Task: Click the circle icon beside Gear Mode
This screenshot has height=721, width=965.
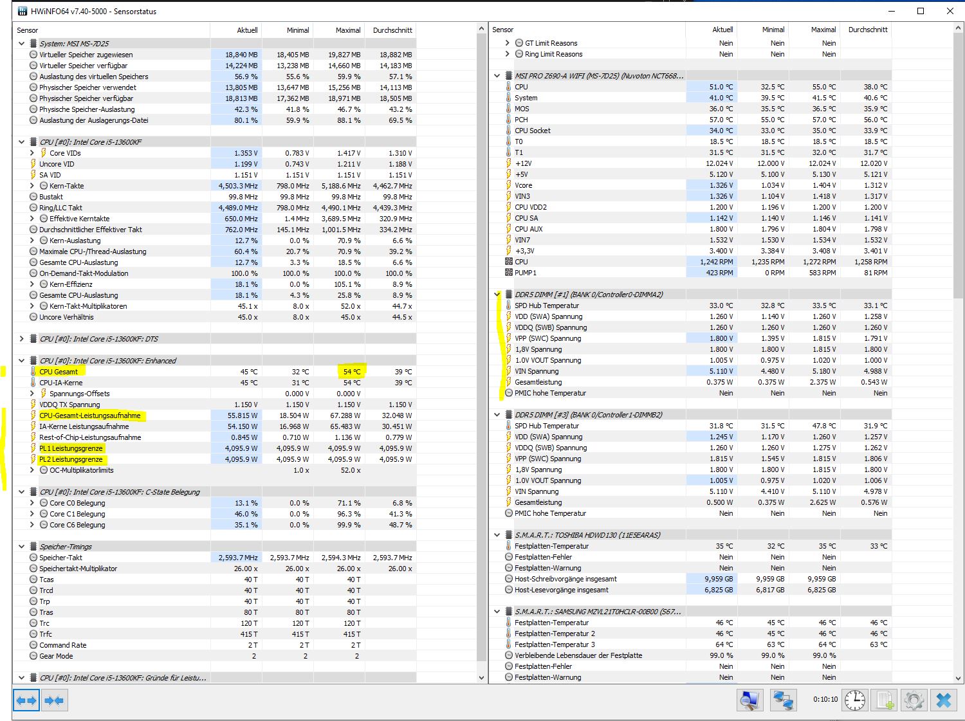Action: click(33, 656)
